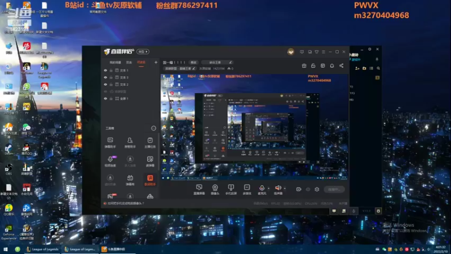Image resolution: width=451 pixels, height=254 pixels.
Task: Open the 主播任务 tool
Action: (x=150, y=143)
